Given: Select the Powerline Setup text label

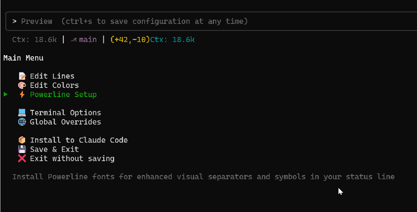Looking at the screenshot, I should 63,95.
